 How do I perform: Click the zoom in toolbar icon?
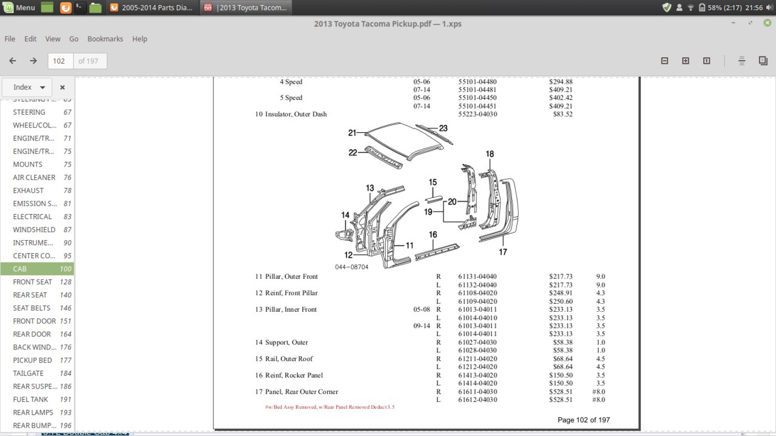686,61
